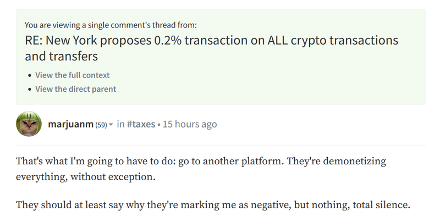Image resolution: width=440 pixels, height=222 pixels.
Task: Click marjuanm's cat avatar picture
Action: [x=30, y=125]
